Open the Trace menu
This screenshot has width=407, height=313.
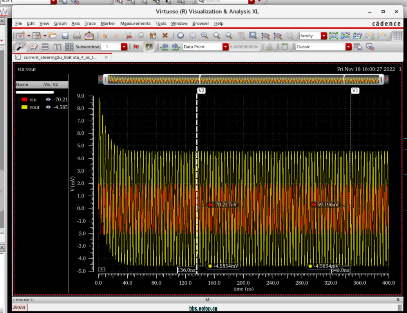(90, 24)
